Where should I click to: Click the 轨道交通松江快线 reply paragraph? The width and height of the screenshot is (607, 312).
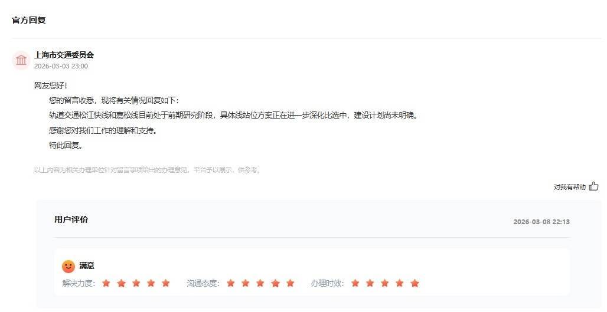point(234,115)
